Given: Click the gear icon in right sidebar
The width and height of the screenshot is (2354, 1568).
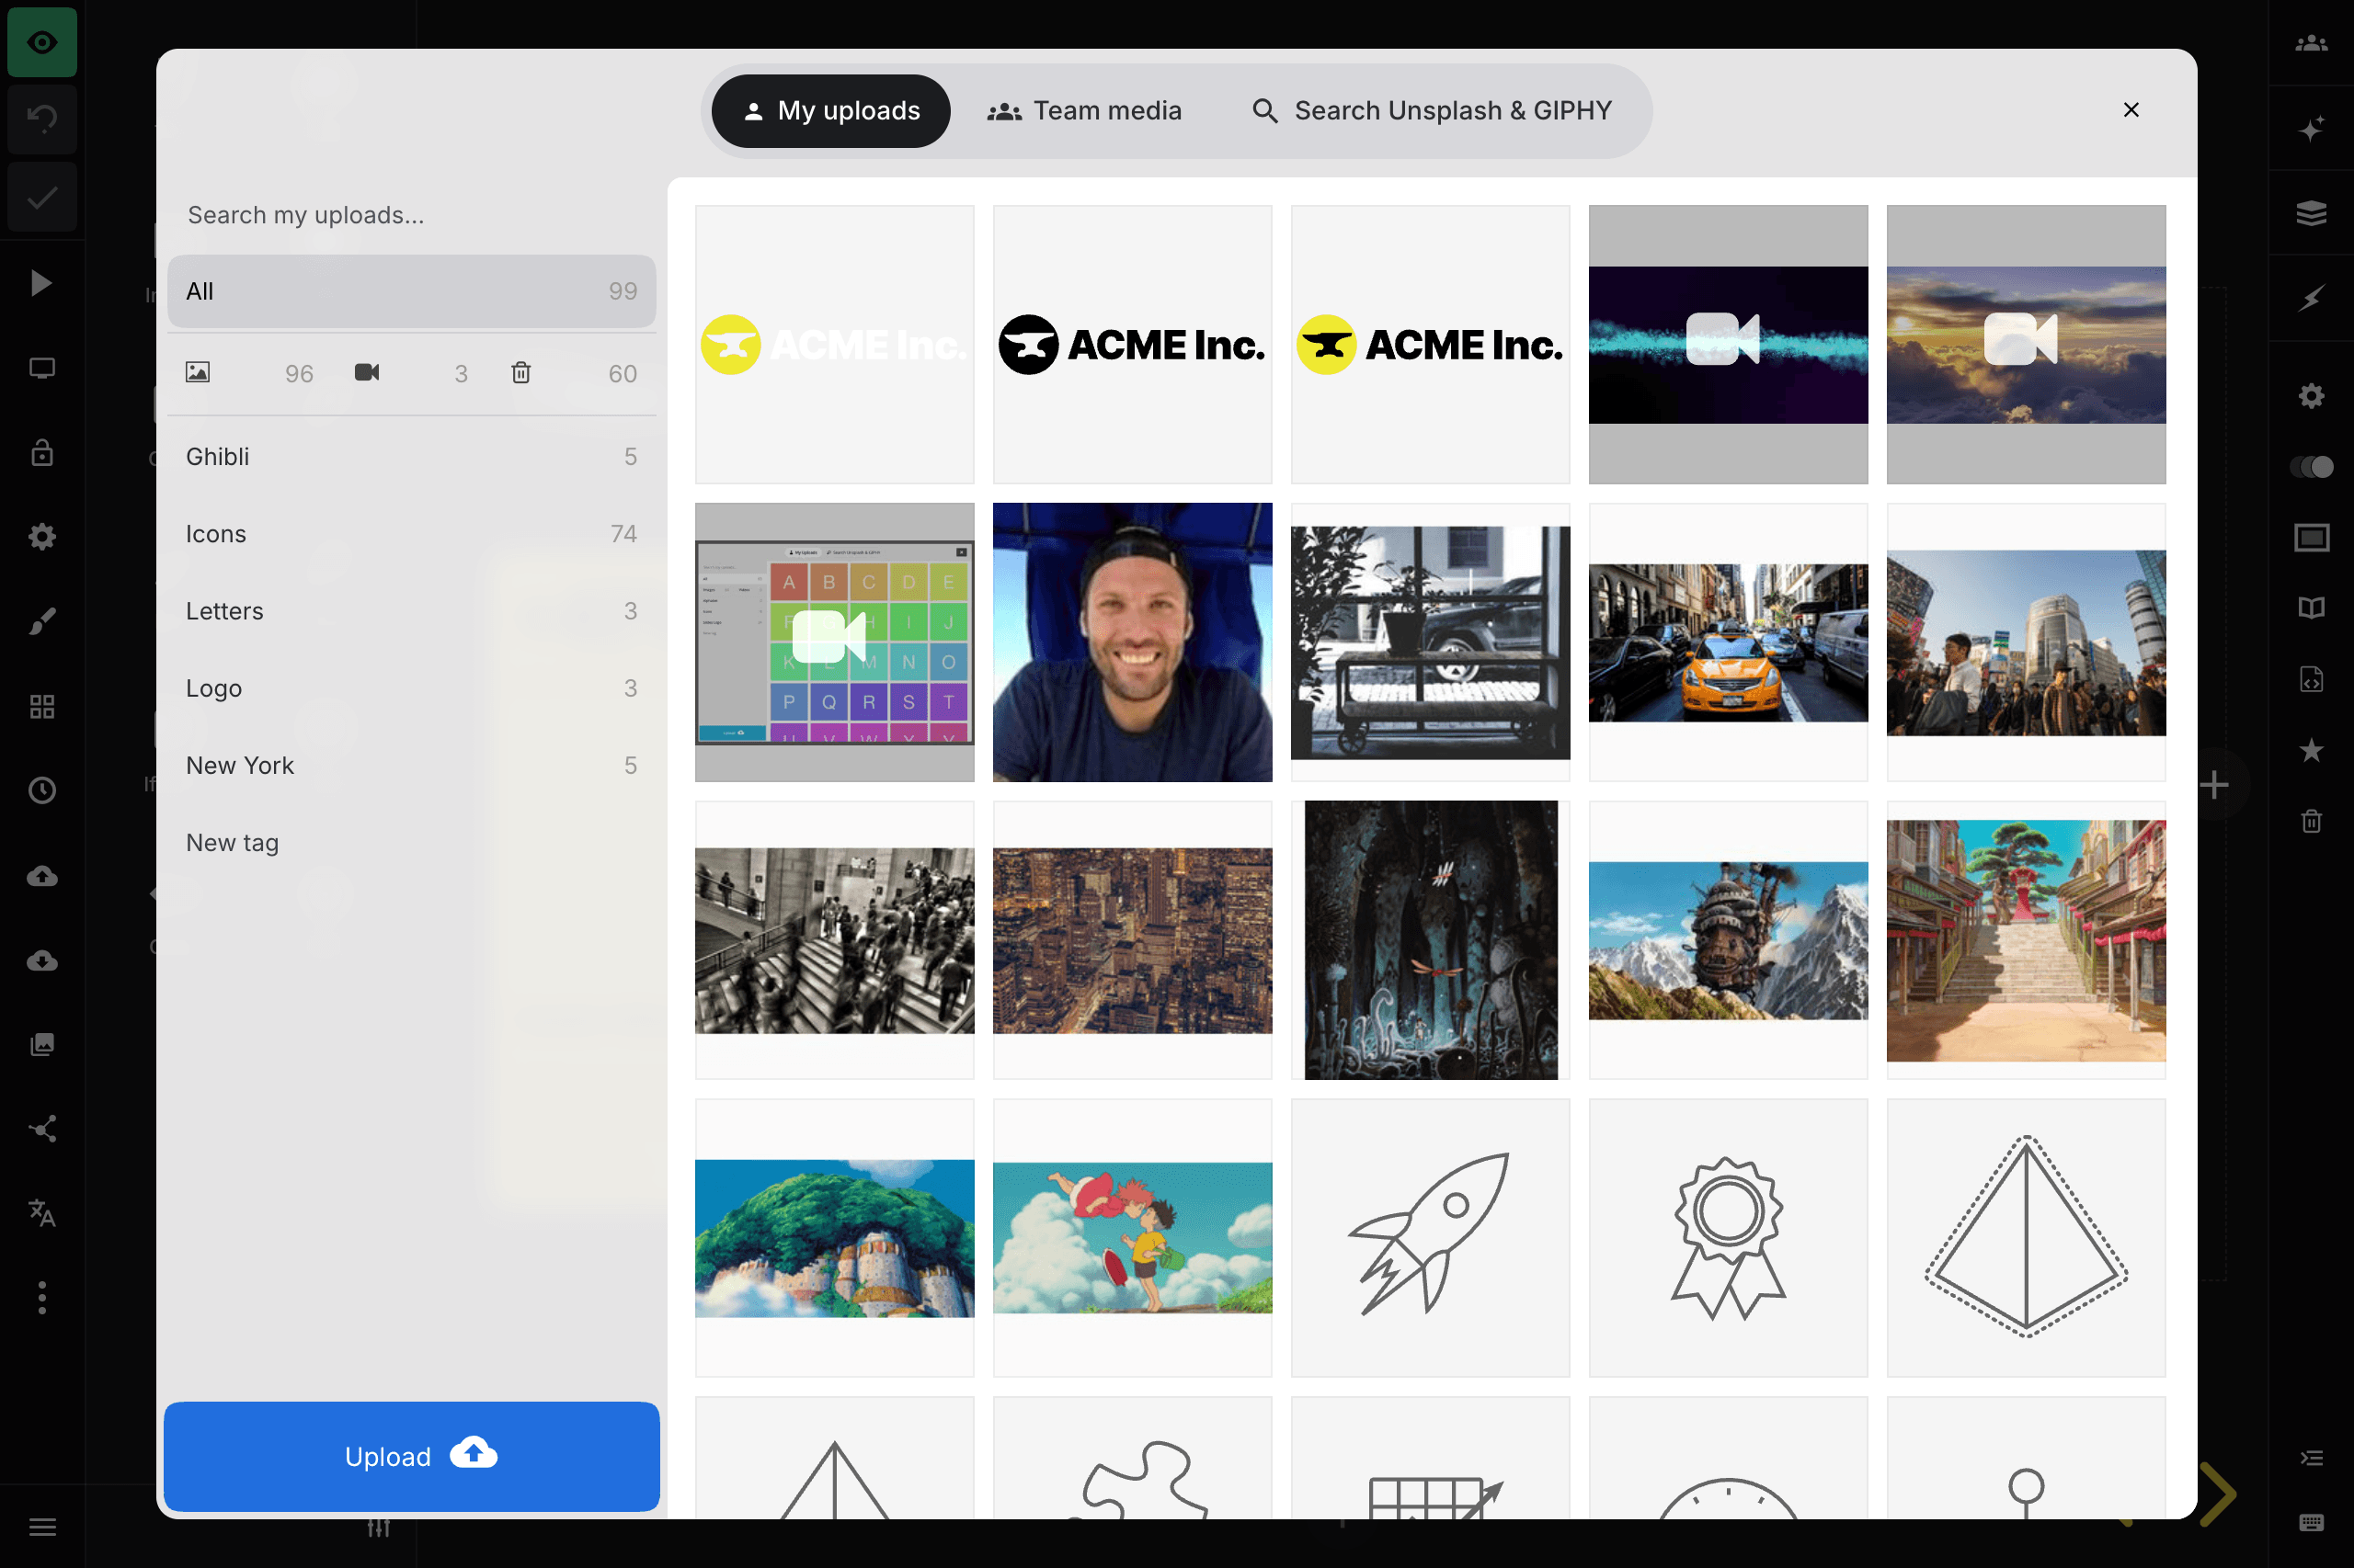Looking at the screenshot, I should pyautogui.click(x=2311, y=396).
